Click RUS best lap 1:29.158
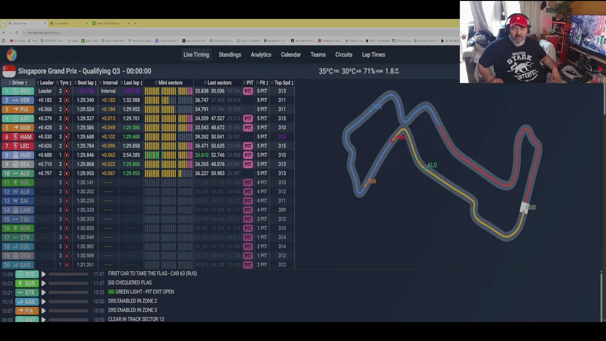 pyautogui.click(x=85, y=91)
